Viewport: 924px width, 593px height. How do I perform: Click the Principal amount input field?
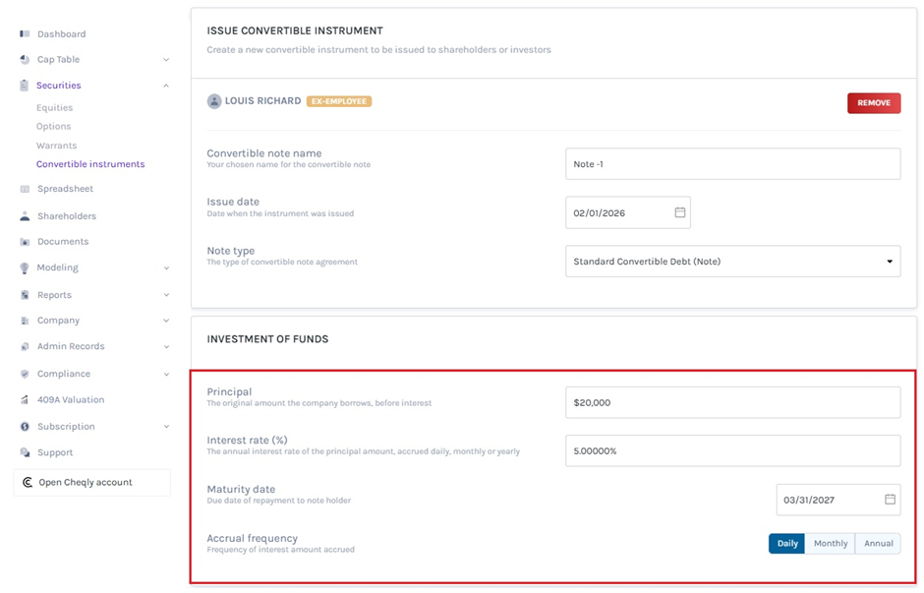click(x=732, y=402)
